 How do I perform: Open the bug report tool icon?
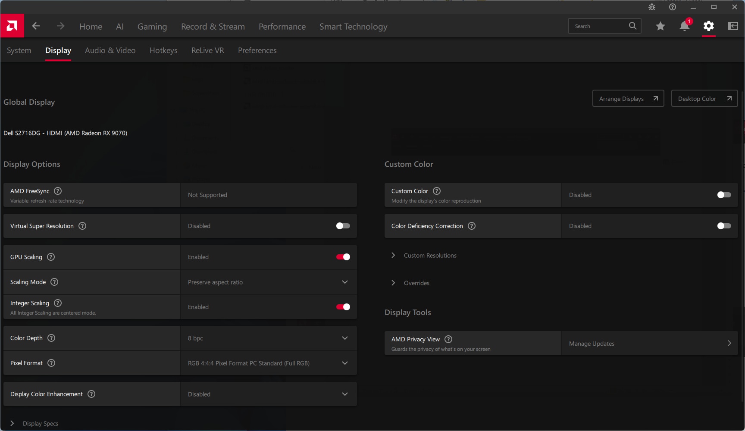pos(651,7)
